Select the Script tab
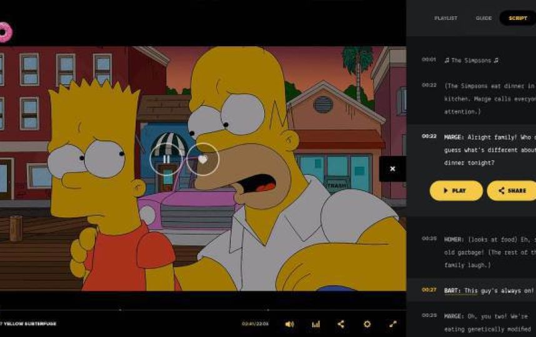 click(517, 18)
